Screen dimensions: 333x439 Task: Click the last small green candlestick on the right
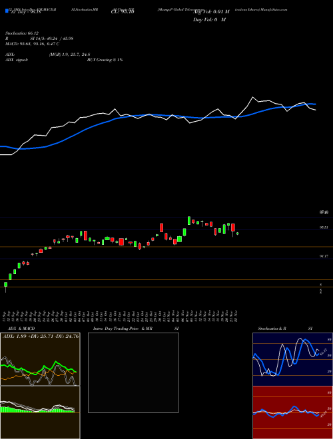[237, 233]
